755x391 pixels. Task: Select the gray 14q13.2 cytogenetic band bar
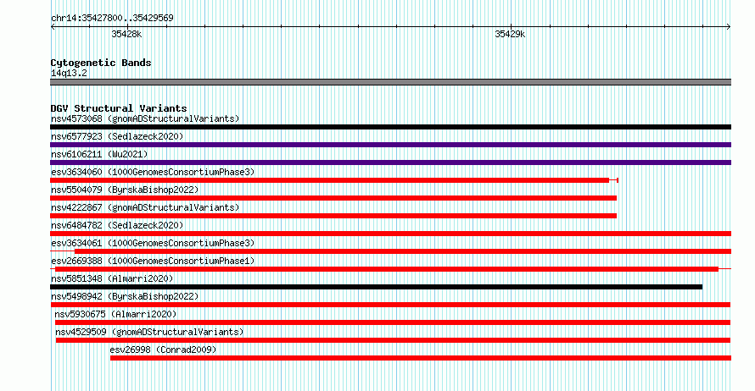pyautogui.click(x=390, y=82)
